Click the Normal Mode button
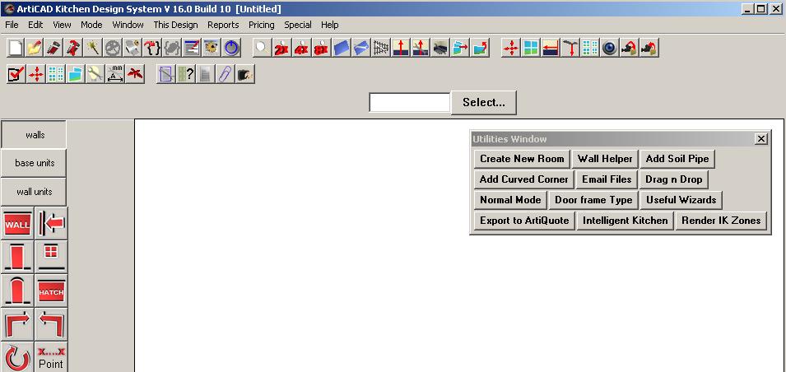 [510, 199]
